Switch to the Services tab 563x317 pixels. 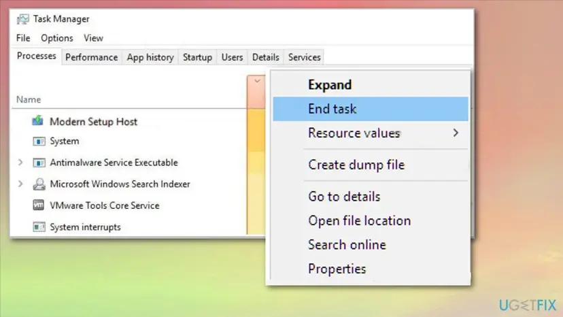pyautogui.click(x=304, y=57)
